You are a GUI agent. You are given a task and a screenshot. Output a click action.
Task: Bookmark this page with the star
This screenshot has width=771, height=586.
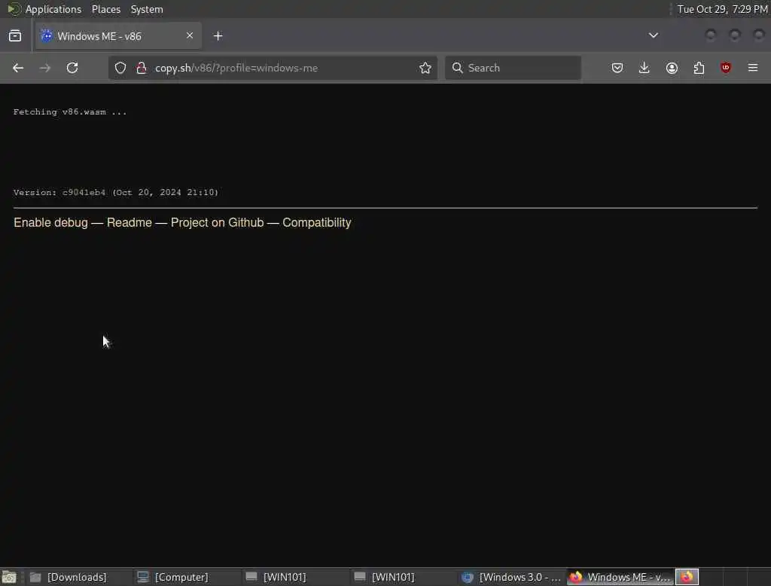(x=425, y=68)
